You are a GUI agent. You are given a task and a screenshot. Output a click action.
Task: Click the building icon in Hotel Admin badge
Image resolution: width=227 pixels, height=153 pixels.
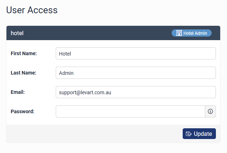click(x=179, y=33)
